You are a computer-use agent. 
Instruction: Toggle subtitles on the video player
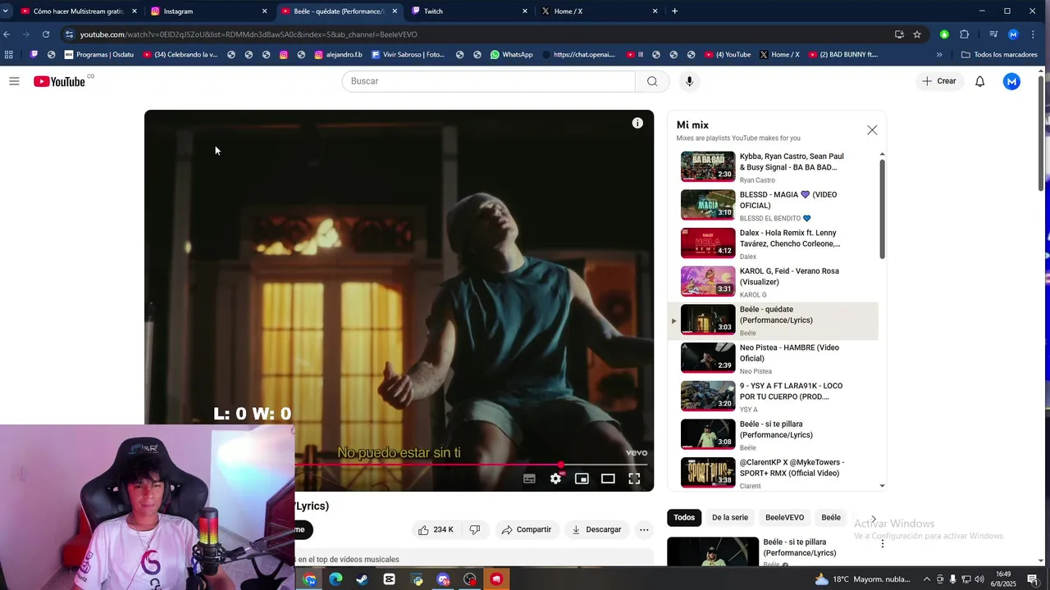click(x=529, y=479)
